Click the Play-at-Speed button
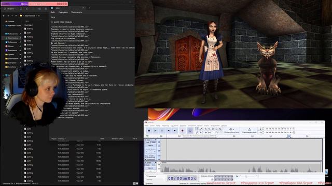Image resolution: width=332 pixels, height=186 pixels. (237, 176)
